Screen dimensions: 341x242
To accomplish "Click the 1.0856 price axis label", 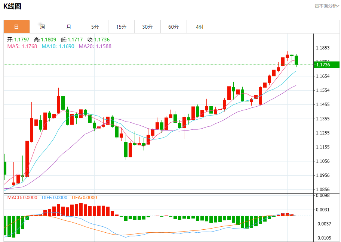I will tap(323, 189).
